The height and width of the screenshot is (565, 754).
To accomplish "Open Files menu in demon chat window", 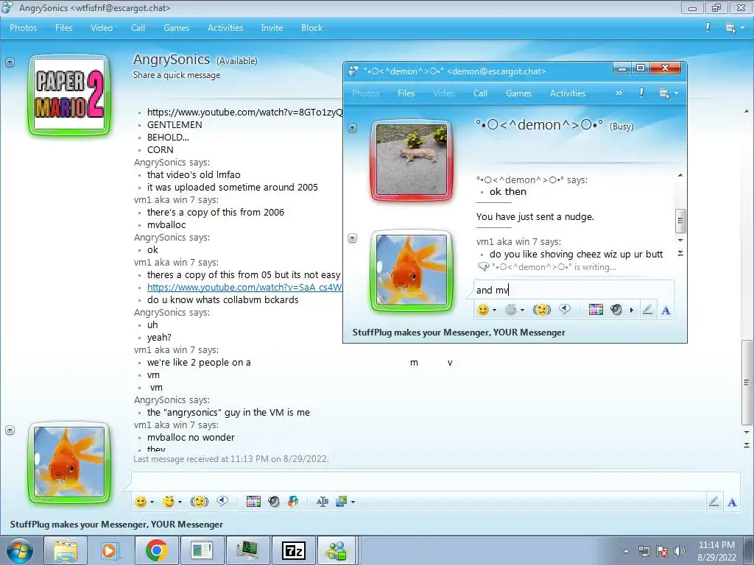I will (406, 93).
